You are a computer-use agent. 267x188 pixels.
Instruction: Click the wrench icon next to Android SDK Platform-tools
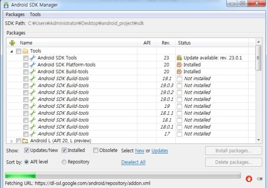click(33, 65)
